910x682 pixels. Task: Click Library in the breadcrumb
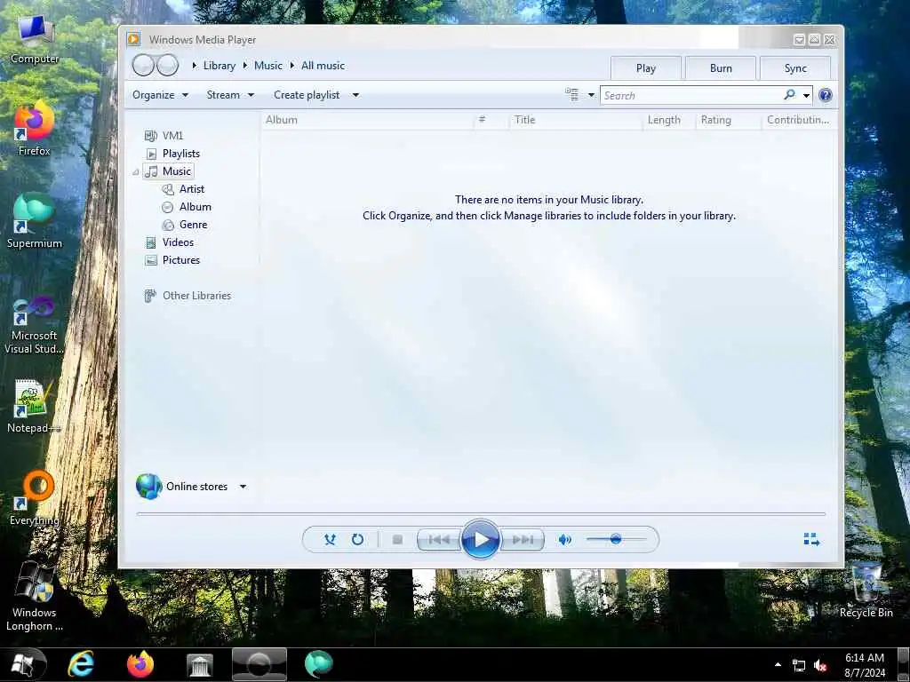point(220,66)
